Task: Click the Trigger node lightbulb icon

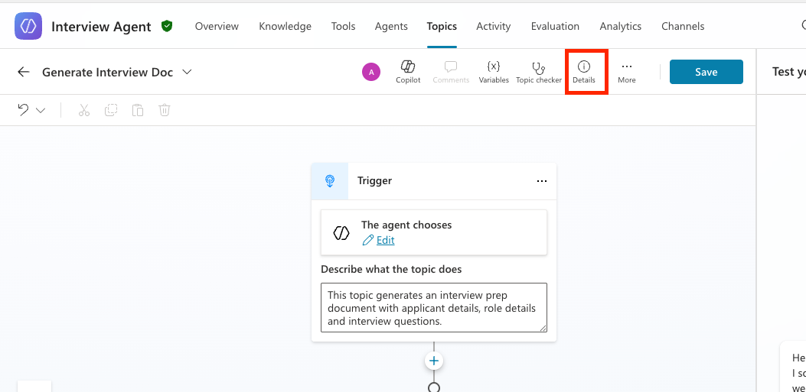Action: (x=330, y=181)
